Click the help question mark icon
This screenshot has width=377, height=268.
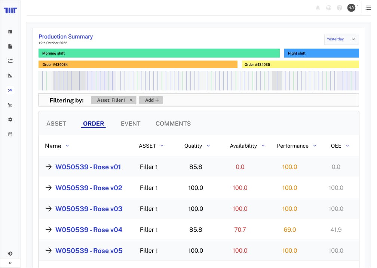tap(340, 8)
